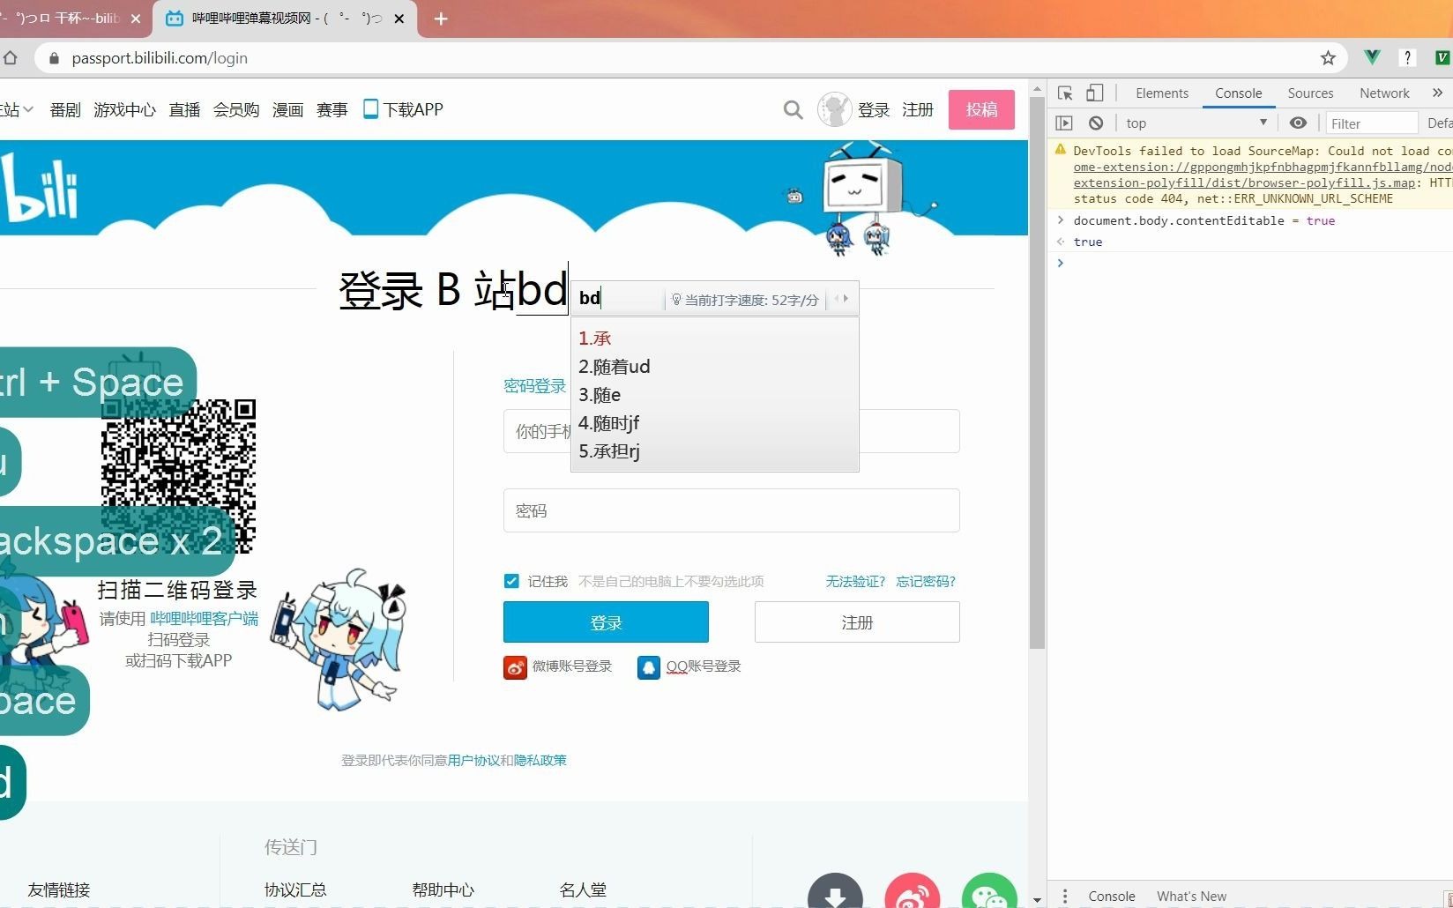Select IME candidate 5.承担rj

(609, 450)
